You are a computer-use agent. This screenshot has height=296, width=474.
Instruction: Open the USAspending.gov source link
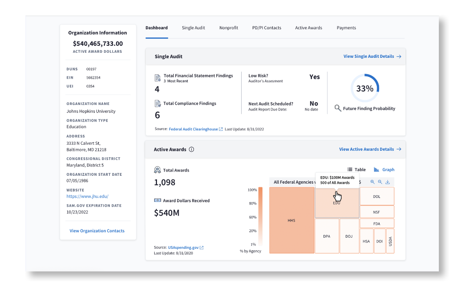click(x=186, y=247)
